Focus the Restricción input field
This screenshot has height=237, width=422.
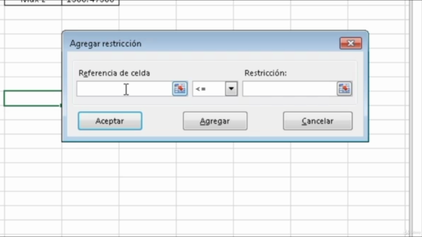click(x=290, y=89)
